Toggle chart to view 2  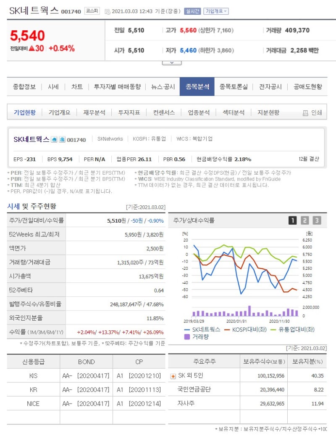point(304,220)
